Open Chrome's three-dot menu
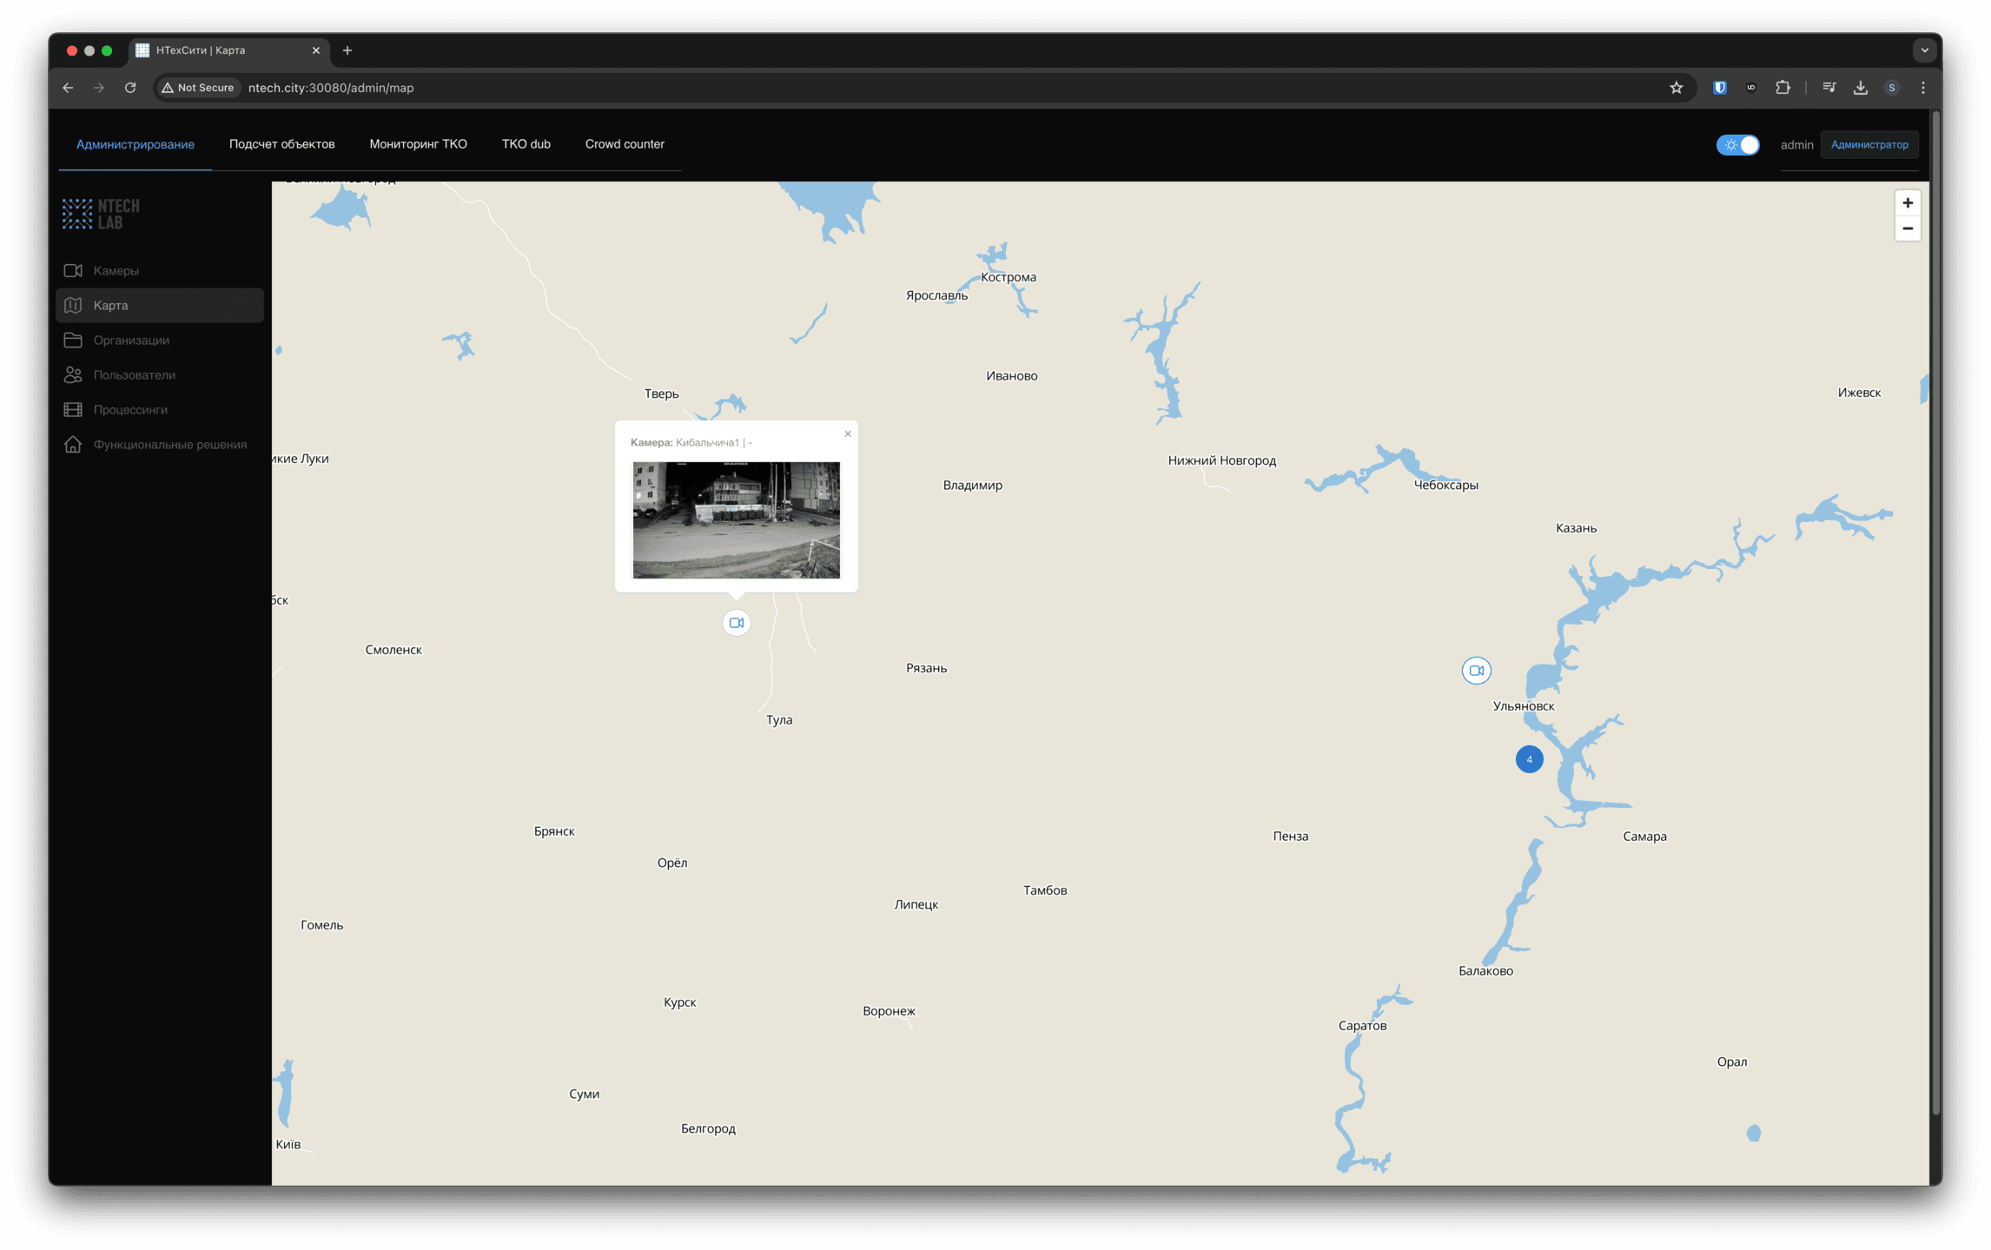This screenshot has height=1250, width=1991. (1923, 88)
